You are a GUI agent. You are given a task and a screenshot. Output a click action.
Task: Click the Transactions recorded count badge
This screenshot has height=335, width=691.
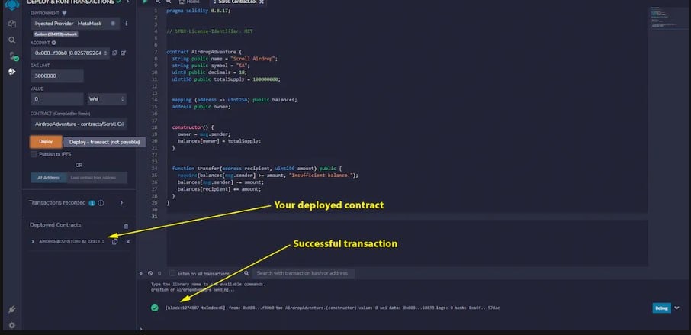click(92, 203)
